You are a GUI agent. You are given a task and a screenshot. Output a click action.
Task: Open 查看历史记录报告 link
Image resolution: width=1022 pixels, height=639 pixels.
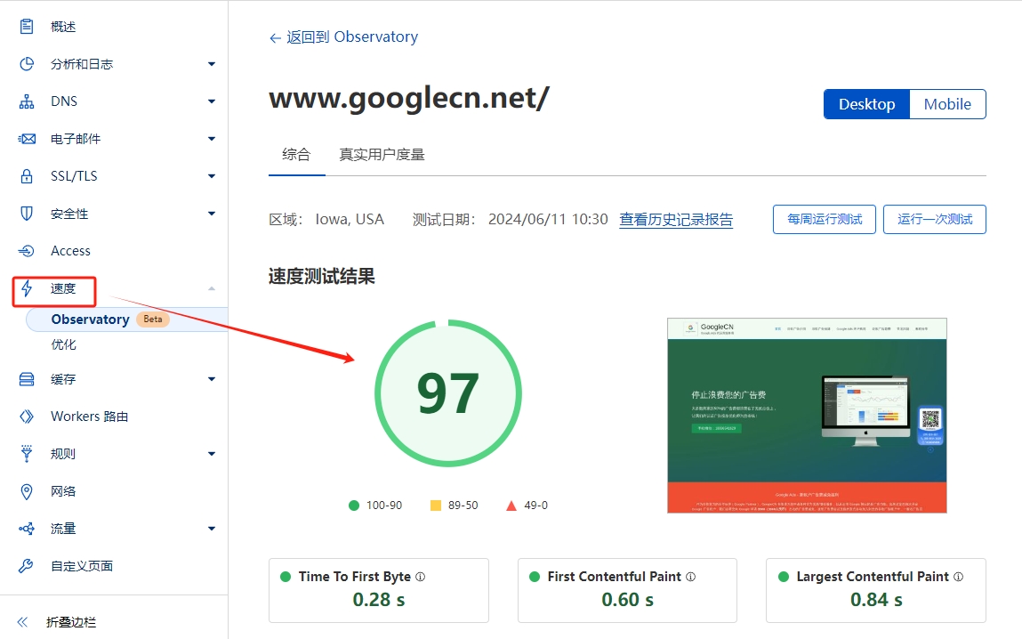[x=676, y=220]
